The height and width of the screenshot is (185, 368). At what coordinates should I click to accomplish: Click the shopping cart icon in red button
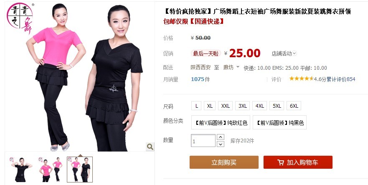coord(280,162)
